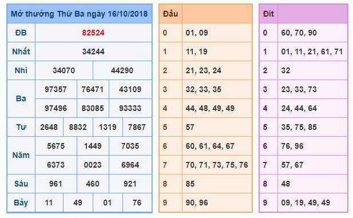Select Năm prize number 5675
This screenshot has width=353, height=218.
(x=55, y=146)
